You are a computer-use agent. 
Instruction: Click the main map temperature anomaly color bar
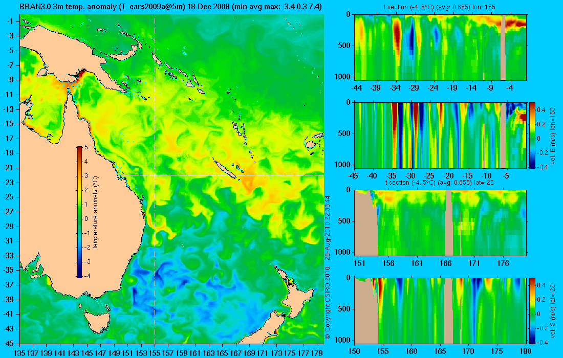79,212
